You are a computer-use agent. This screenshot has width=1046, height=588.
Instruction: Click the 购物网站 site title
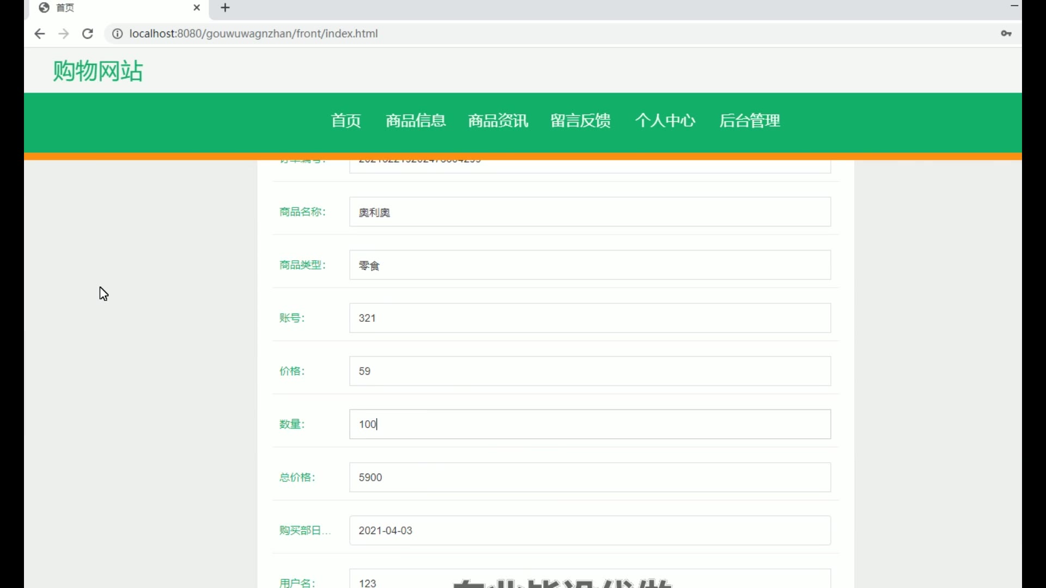pyautogui.click(x=98, y=71)
